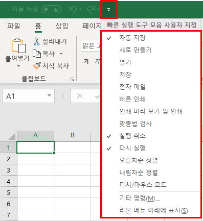Viewport: 203px width, 221px height.
Task: Select row 4 header
Action: pos(8,181)
